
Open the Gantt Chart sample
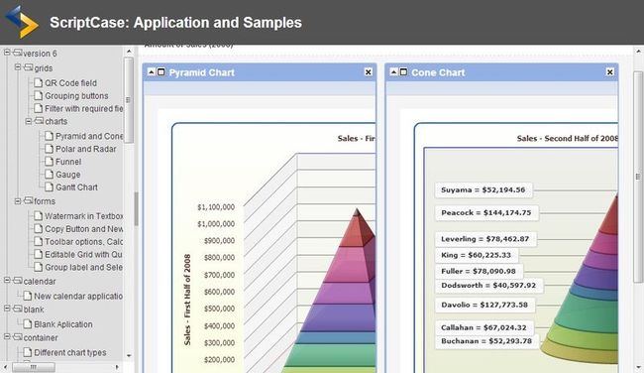click(76, 187)
